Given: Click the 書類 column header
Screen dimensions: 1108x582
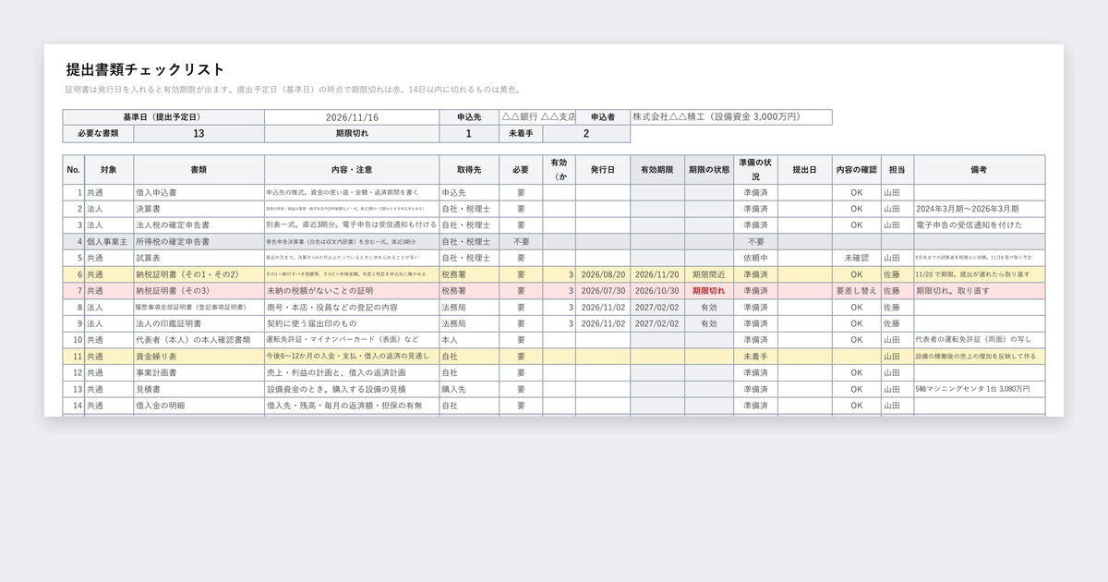Looking at the screenshot, I should tap(199, 170).
